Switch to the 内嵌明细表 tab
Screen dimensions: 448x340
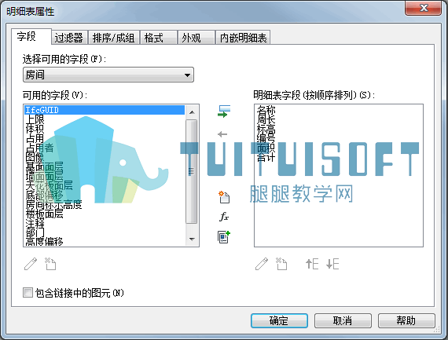243,38
